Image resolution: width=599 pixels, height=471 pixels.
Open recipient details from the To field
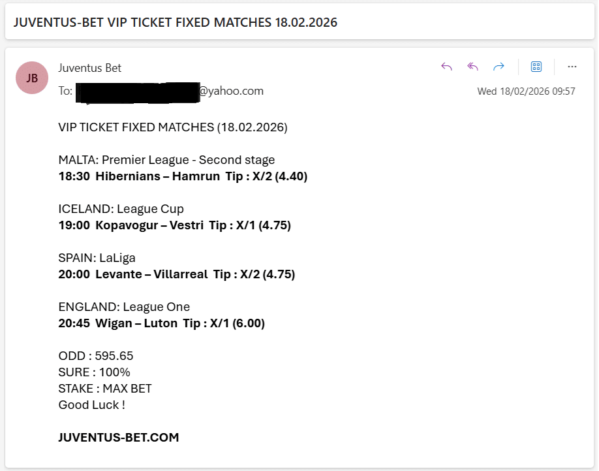[67, 91]
